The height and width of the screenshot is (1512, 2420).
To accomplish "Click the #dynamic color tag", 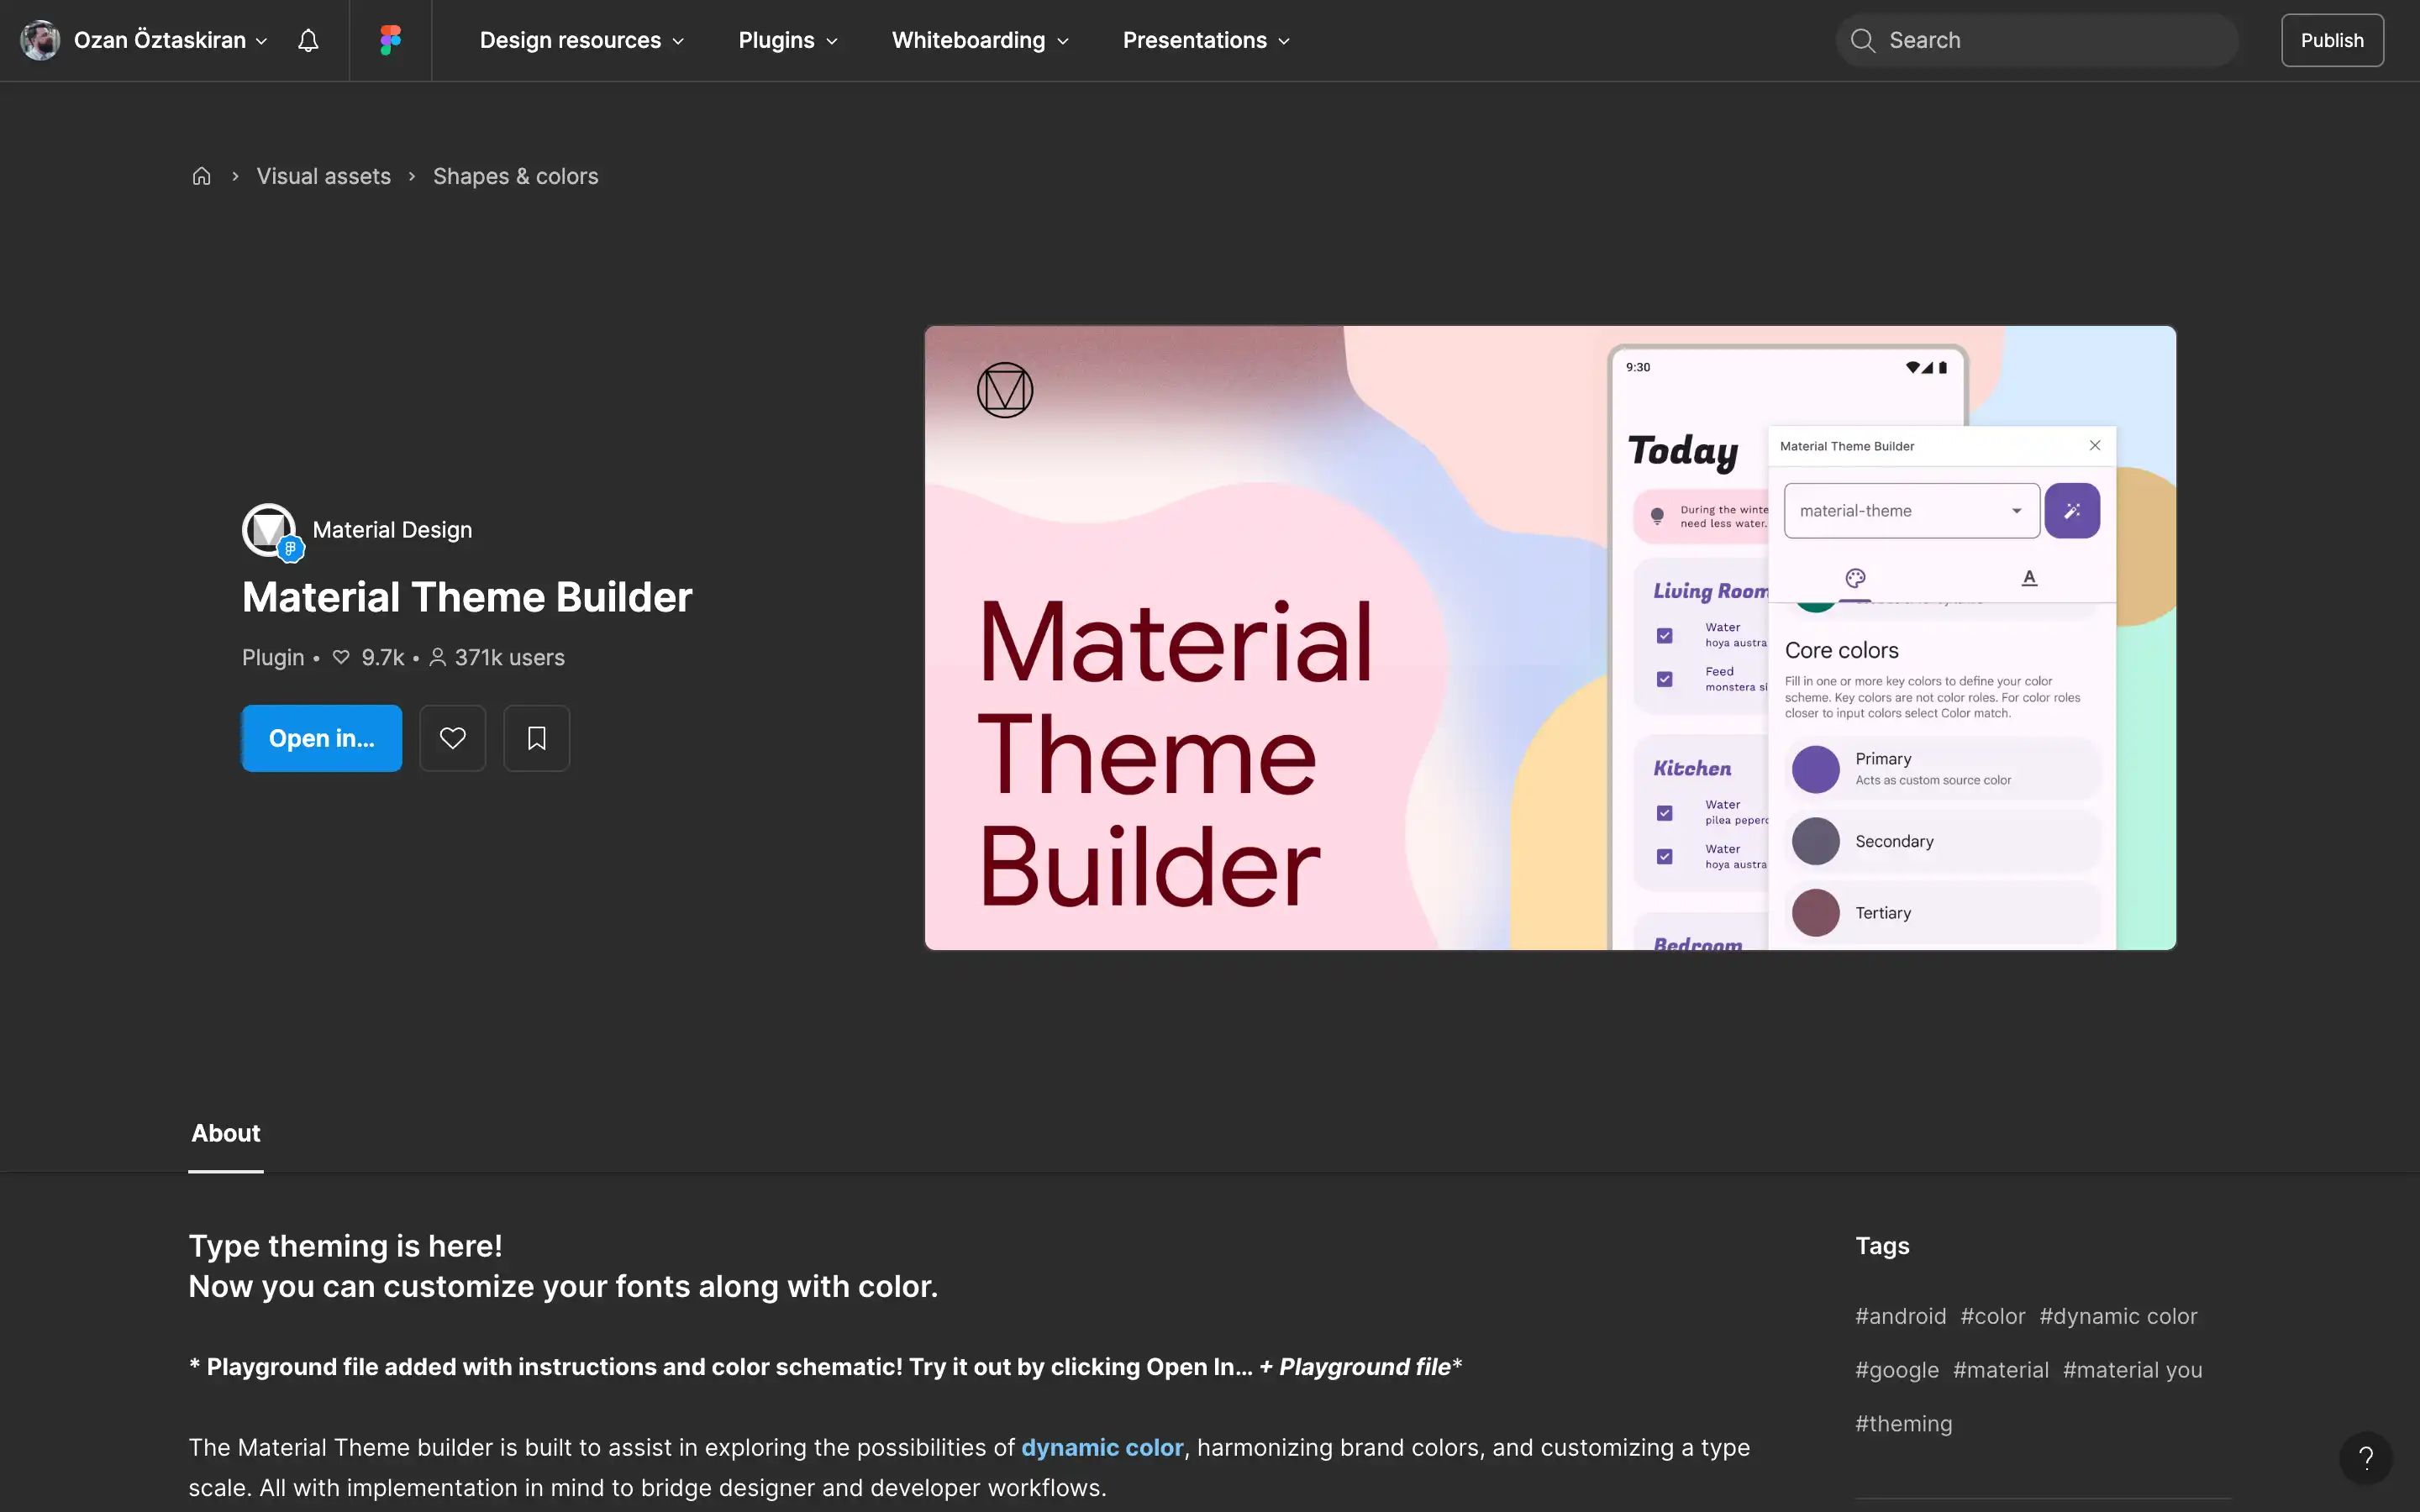I will 2118,1316.
